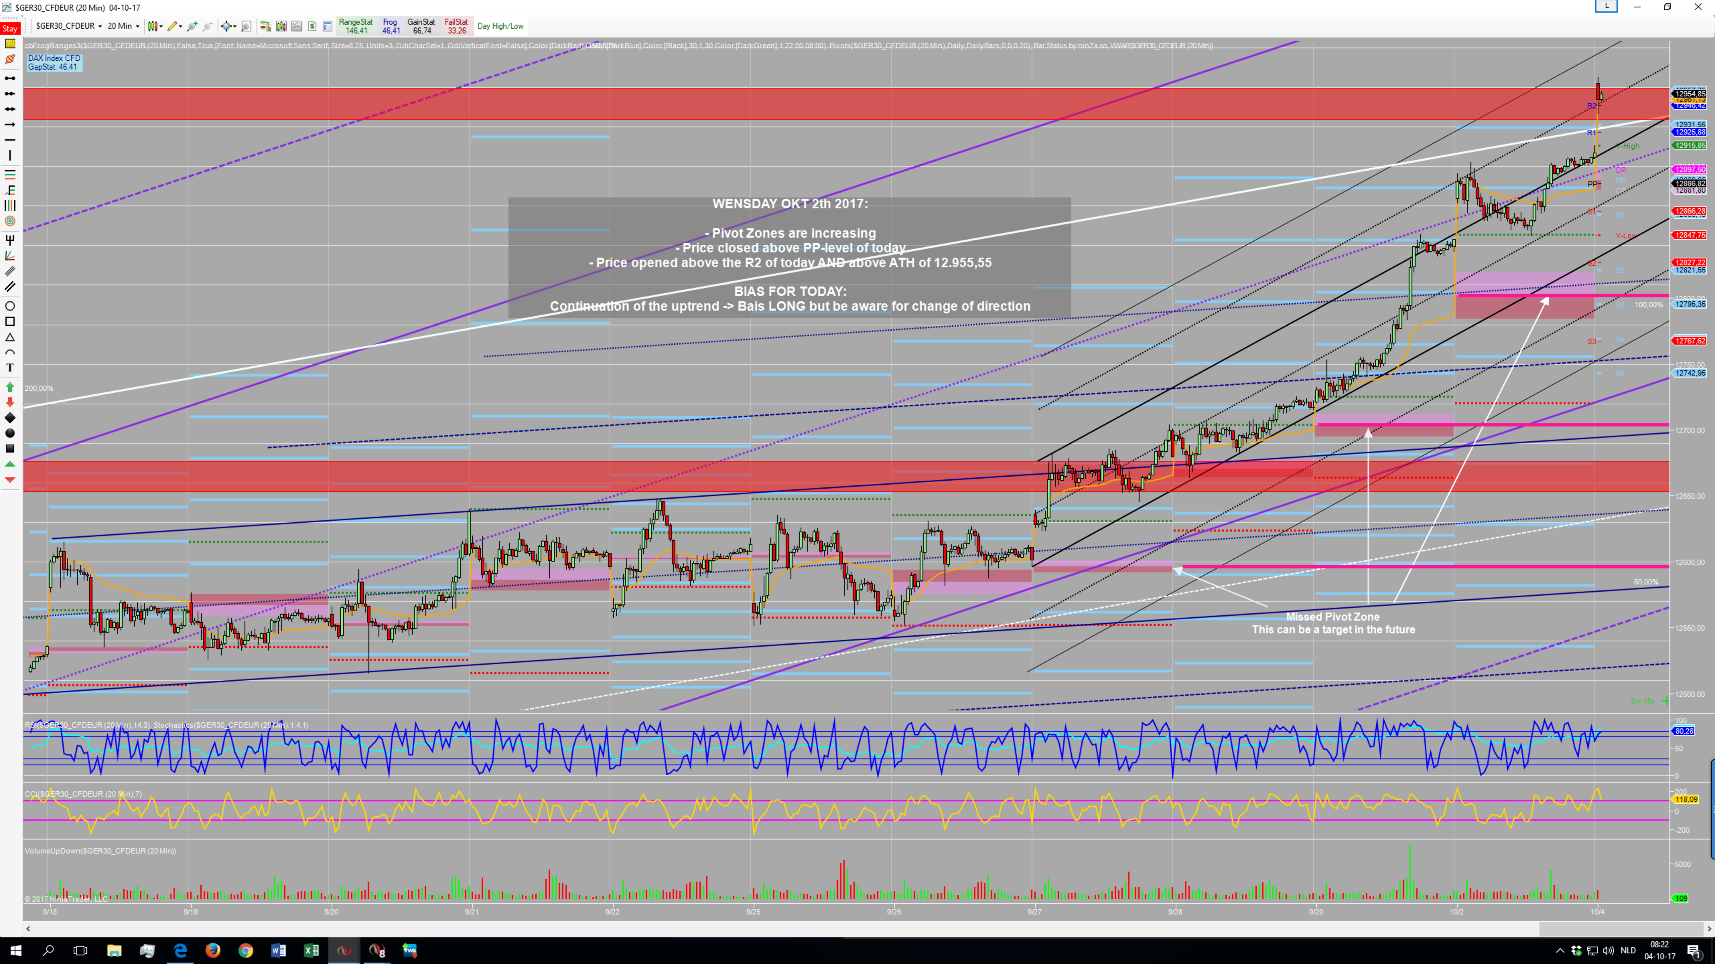Select the arrow line drawing tool

coord(10,125)
